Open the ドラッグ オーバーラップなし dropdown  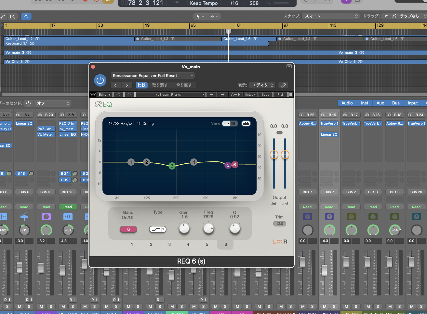coord(404,16)
